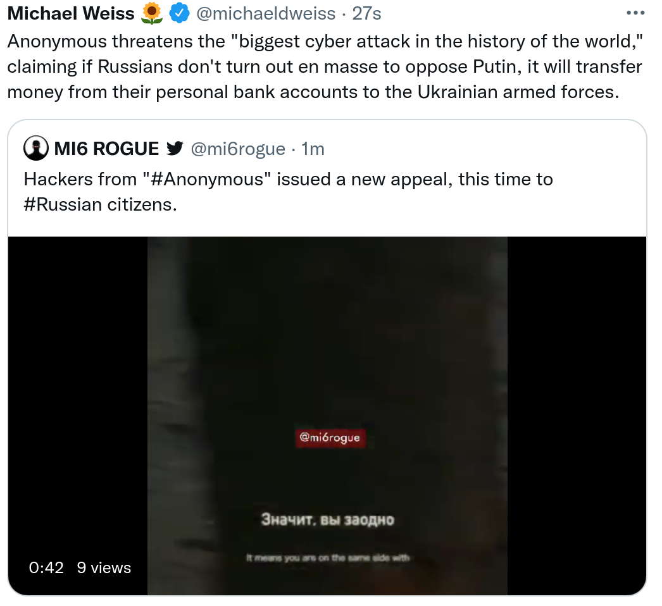Open the @michaeldweiss handle
Screen dimensions: 662x606
[266, 13]
